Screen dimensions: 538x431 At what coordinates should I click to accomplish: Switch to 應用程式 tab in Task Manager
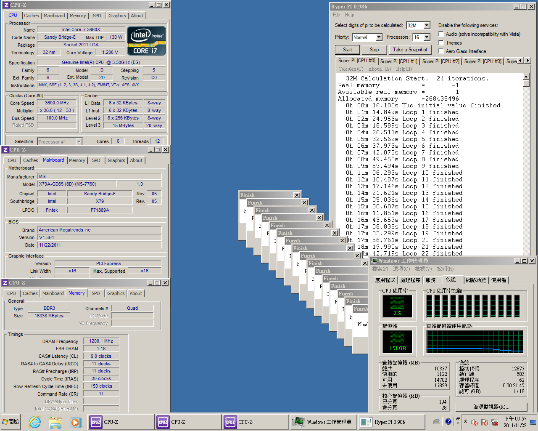385,280
